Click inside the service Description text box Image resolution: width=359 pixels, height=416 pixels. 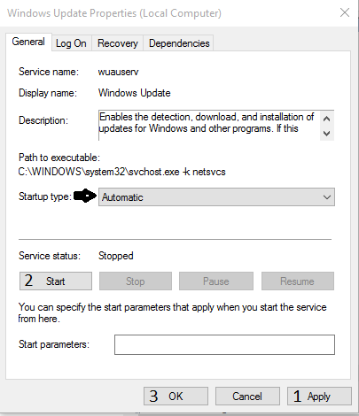click(209, 126)
